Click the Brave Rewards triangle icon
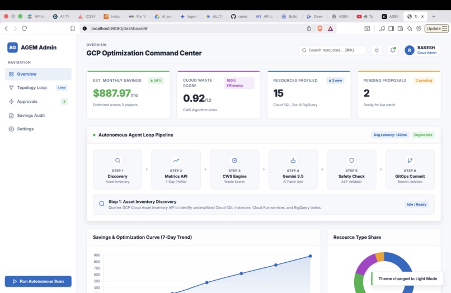The width and height of the screenshot is (451, 293). [330, 29]
